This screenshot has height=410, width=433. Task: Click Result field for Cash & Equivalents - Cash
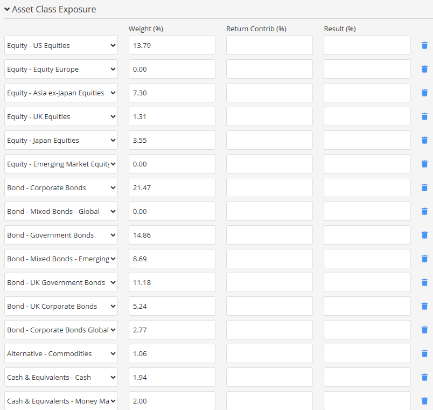[367, 377]
